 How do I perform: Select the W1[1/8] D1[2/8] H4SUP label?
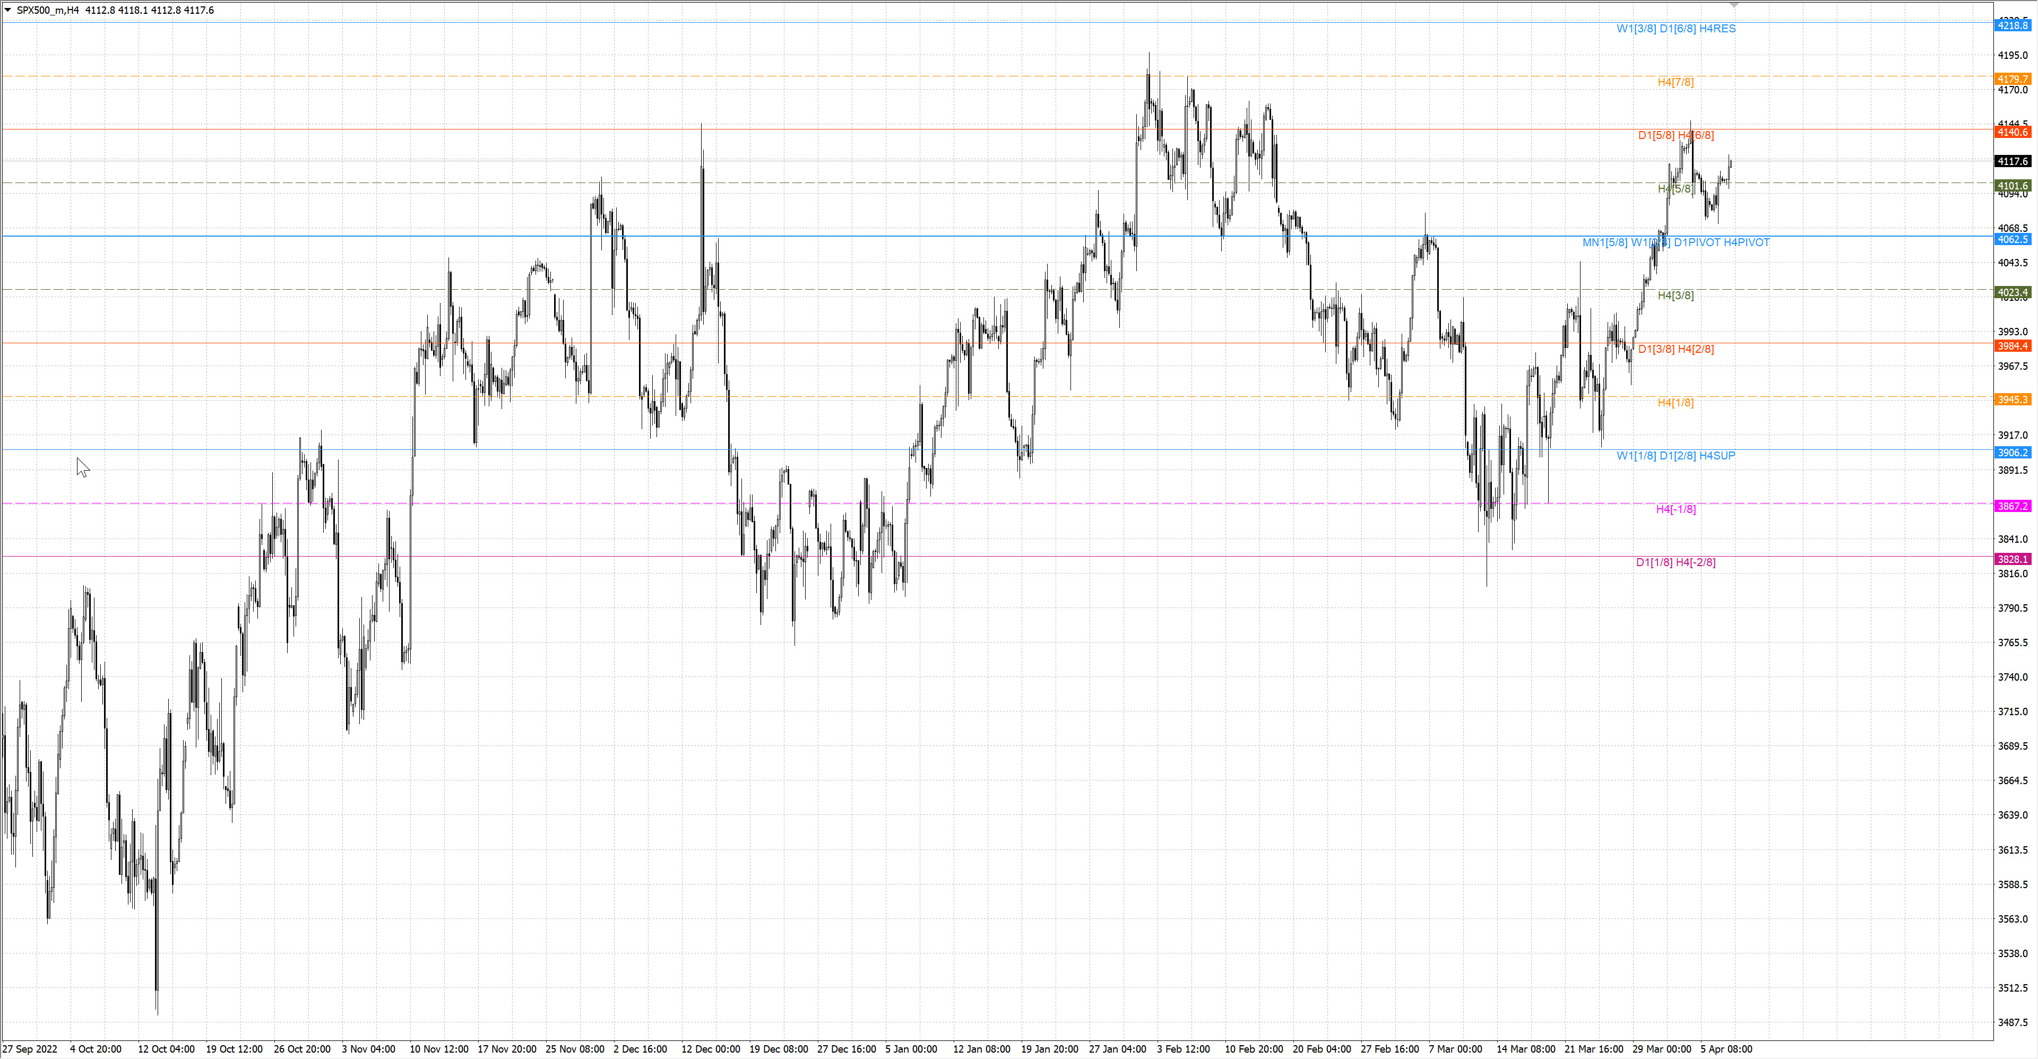pyautogui.click(x=1676, y=456)
